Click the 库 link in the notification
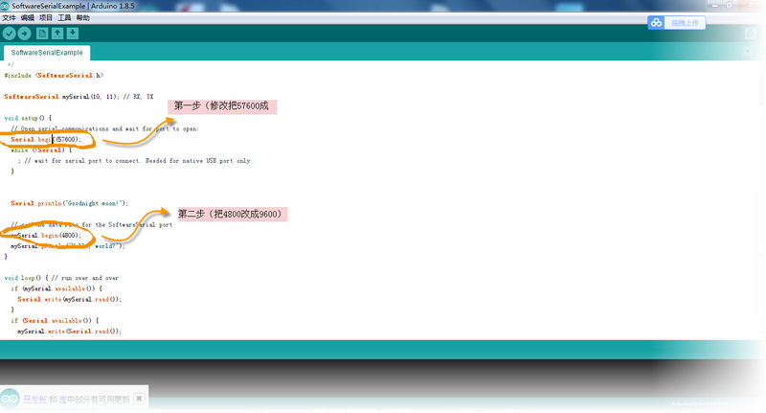 click(62, 400)
